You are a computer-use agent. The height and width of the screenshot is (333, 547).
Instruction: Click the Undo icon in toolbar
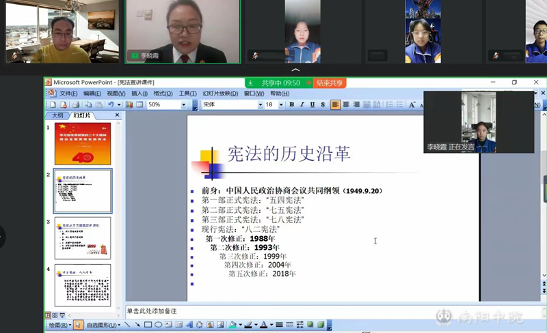[110, 105]
